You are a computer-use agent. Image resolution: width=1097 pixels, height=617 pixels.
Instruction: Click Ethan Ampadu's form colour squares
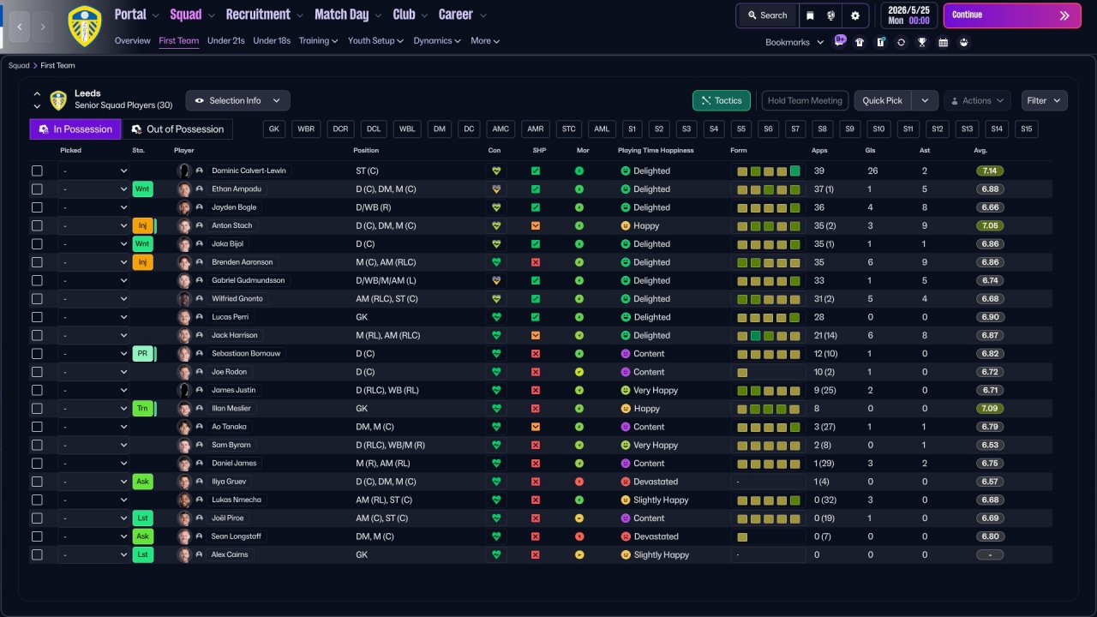pyautogui.click(x=769, y=189)
